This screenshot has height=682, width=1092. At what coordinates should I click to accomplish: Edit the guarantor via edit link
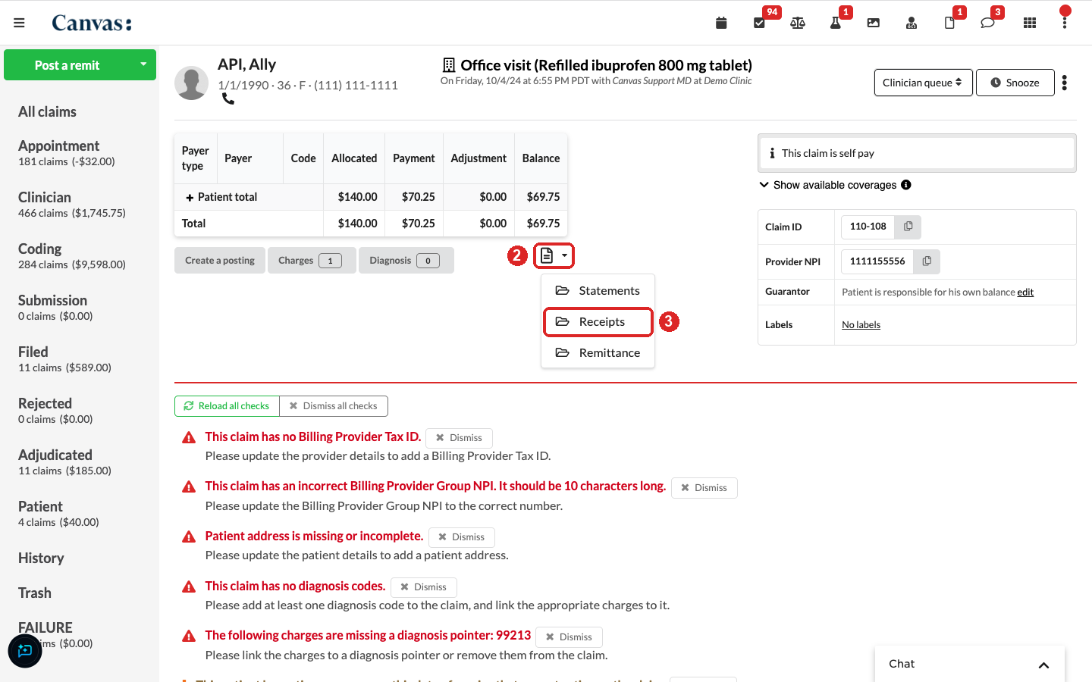(x=1025, y=293)
